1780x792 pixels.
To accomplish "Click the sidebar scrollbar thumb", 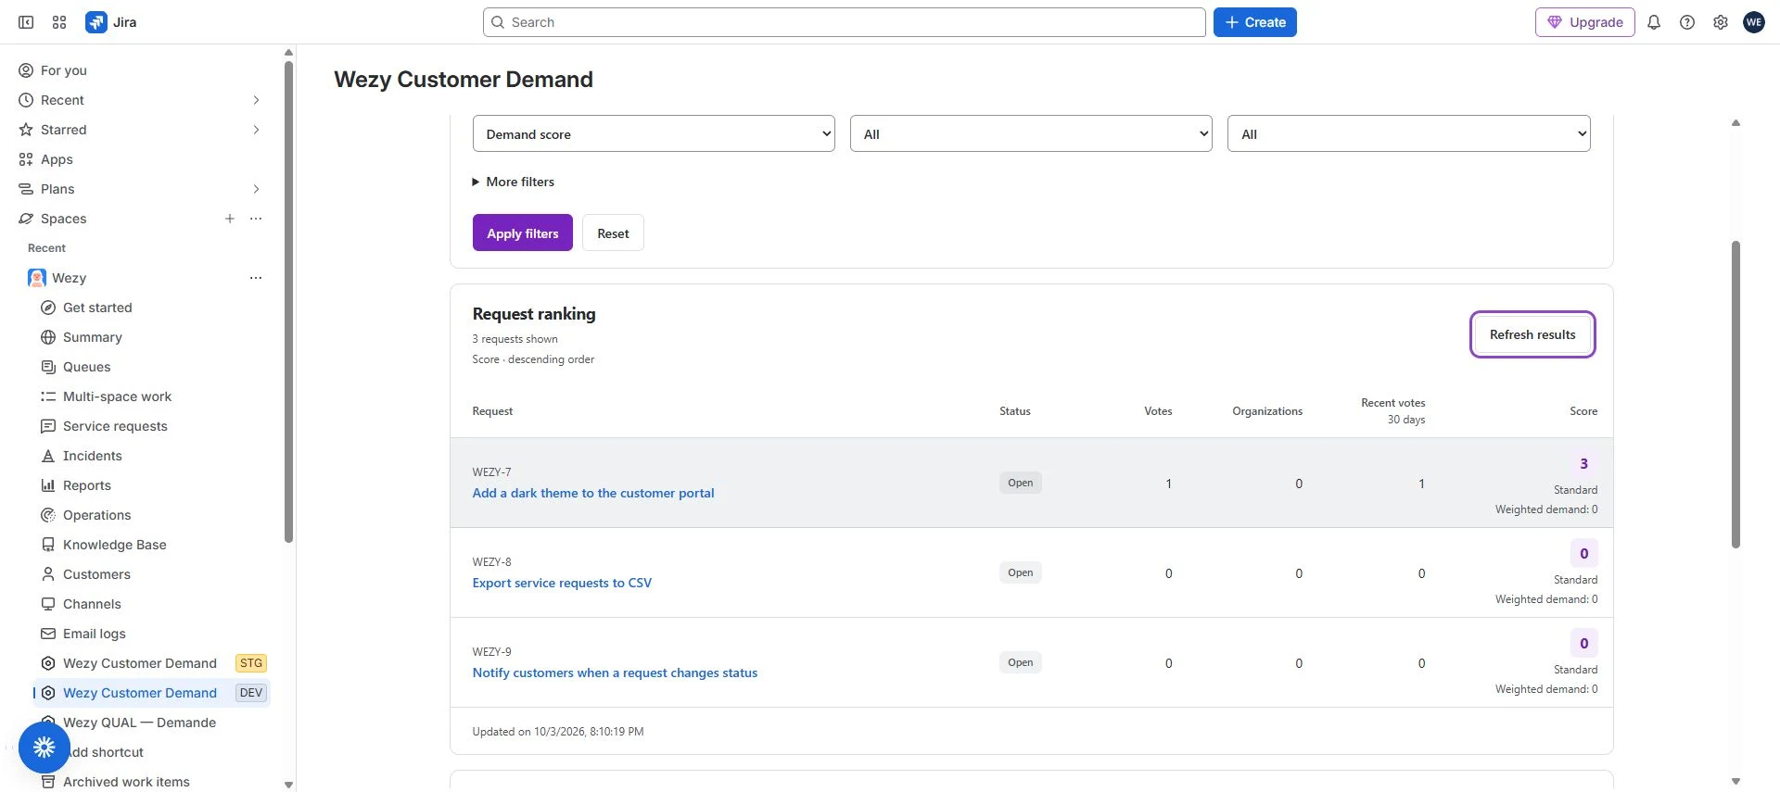I will (288, 301).
